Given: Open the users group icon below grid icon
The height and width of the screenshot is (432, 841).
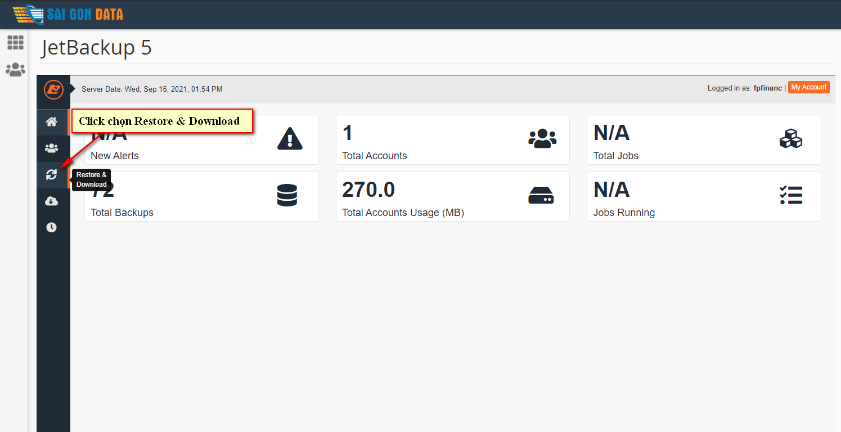Looking at the screenshot, I should [15, 70].
